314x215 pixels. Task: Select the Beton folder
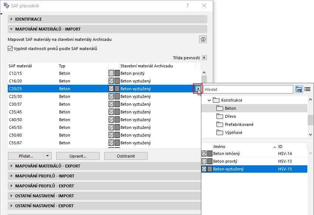(254, 108)
